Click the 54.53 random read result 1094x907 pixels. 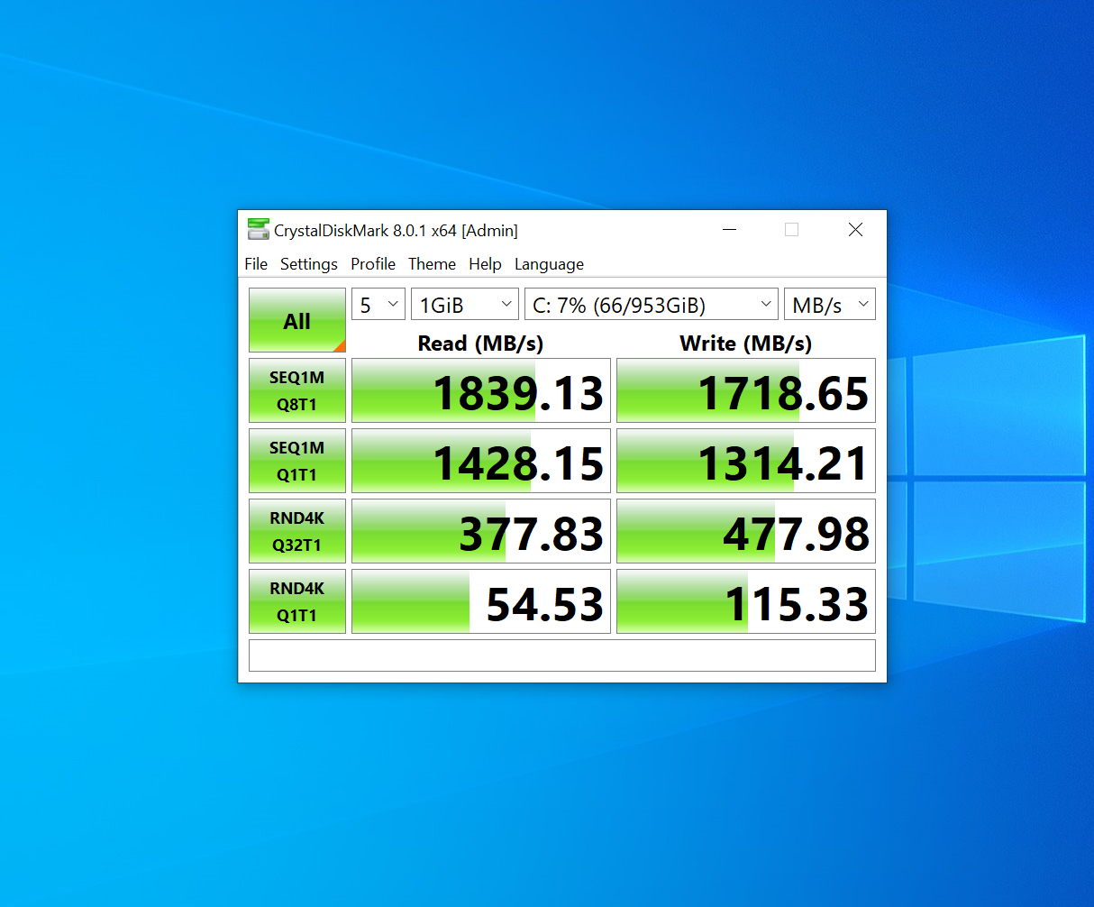[x=481, y=601]
